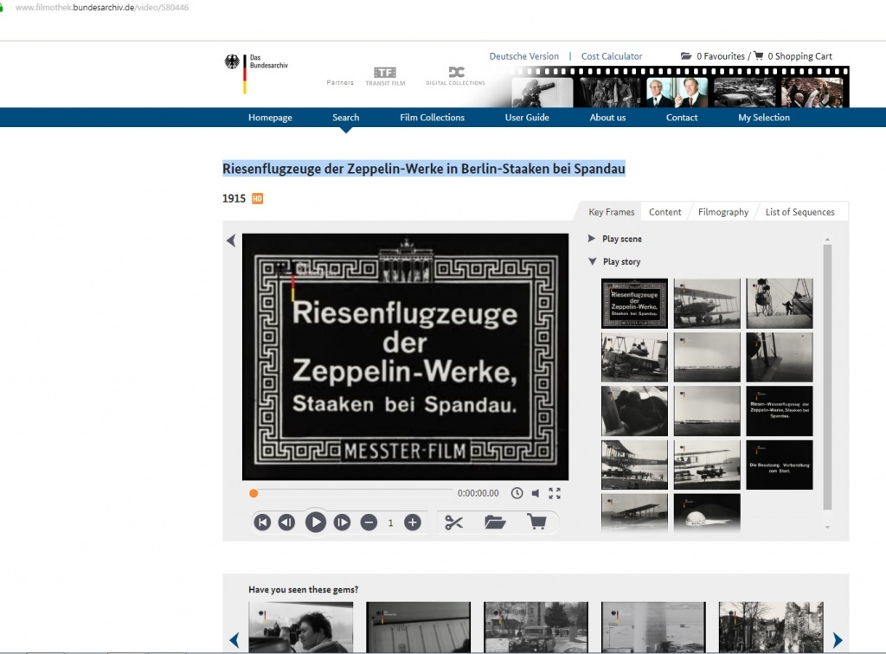Click the 0:00:00.00 timecode display
886x654 pixels.
(478, 493)
